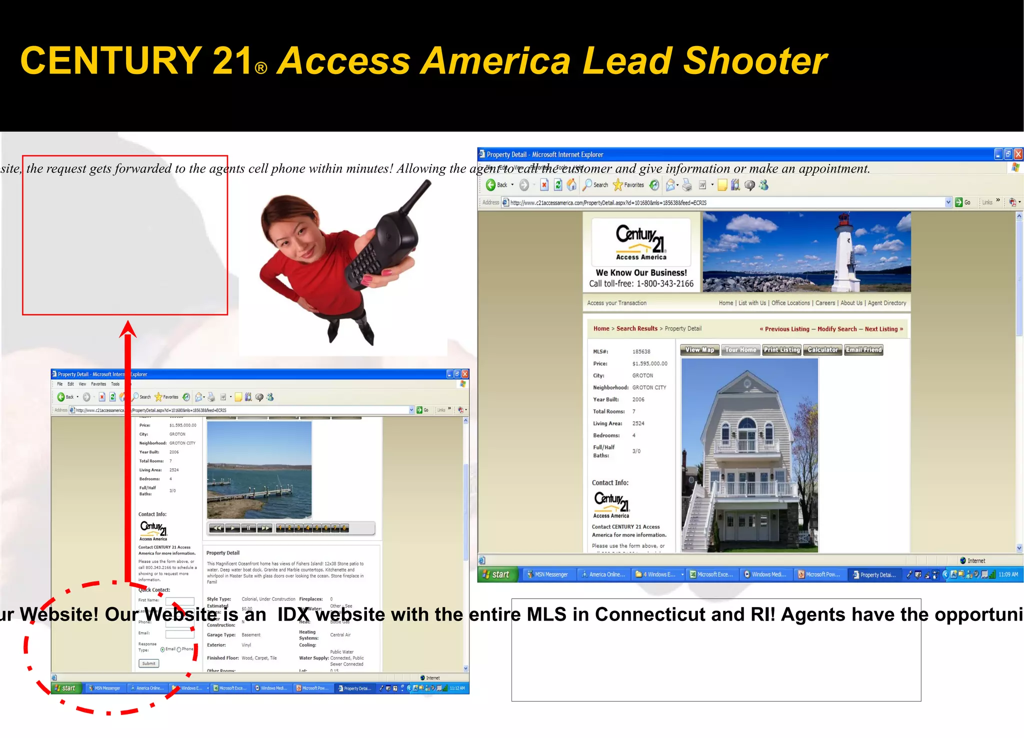Click scroll down arrow in large browser
This screenshot has height=738, width=1024.
coord(1019,548)
